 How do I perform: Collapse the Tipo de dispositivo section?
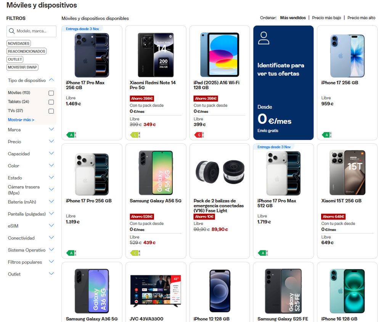[51, 80]
